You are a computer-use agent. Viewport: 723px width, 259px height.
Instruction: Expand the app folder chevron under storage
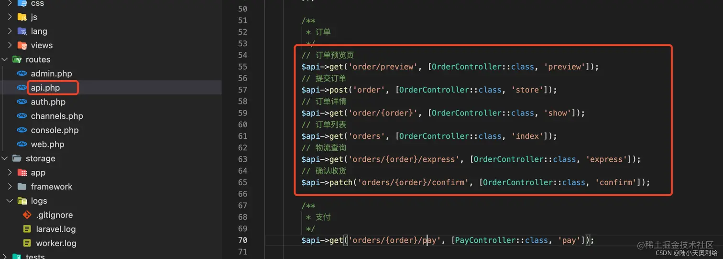(10, 173)
